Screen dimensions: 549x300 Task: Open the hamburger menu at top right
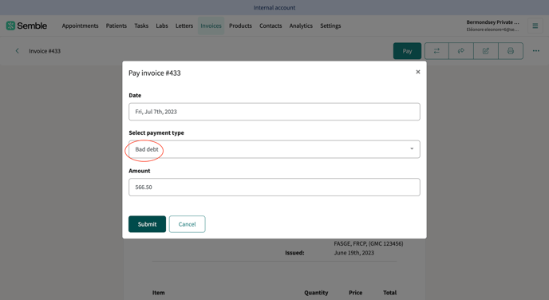click(x=535, y=26)
